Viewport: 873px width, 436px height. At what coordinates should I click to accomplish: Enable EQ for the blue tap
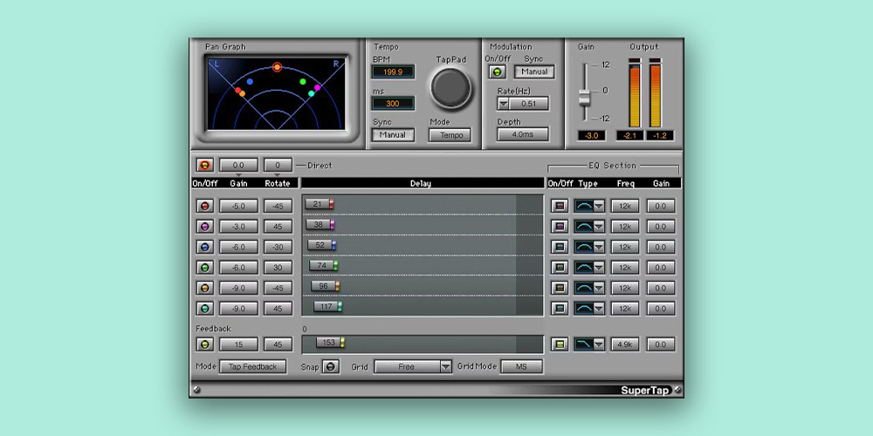pyautogui.click(x=560, y=247)
